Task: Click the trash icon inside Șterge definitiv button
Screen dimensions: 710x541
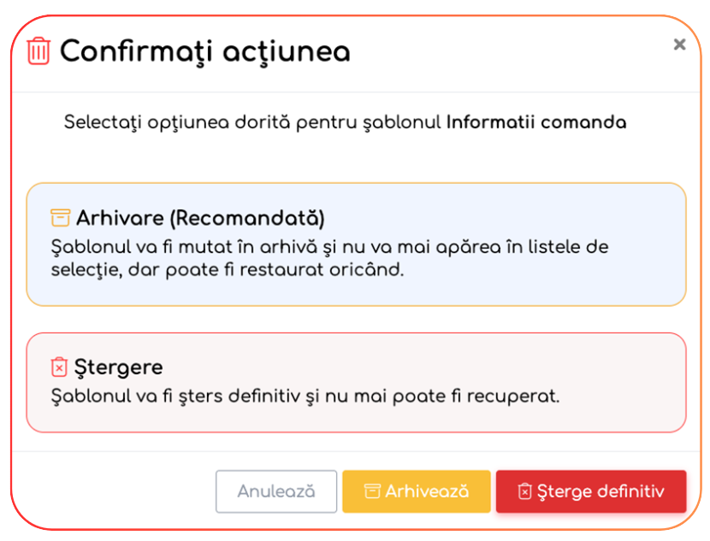Action: tap(524, 491)
